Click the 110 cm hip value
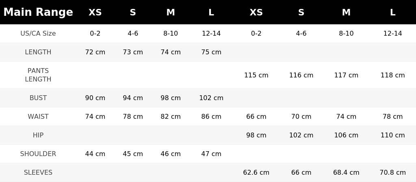Viewport: 416px width, 182px height. [x=393, y=135]
